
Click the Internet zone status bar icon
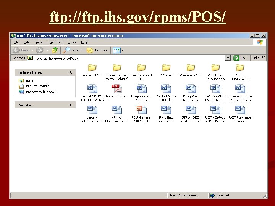pyautogui.click(x=213, y=195)
